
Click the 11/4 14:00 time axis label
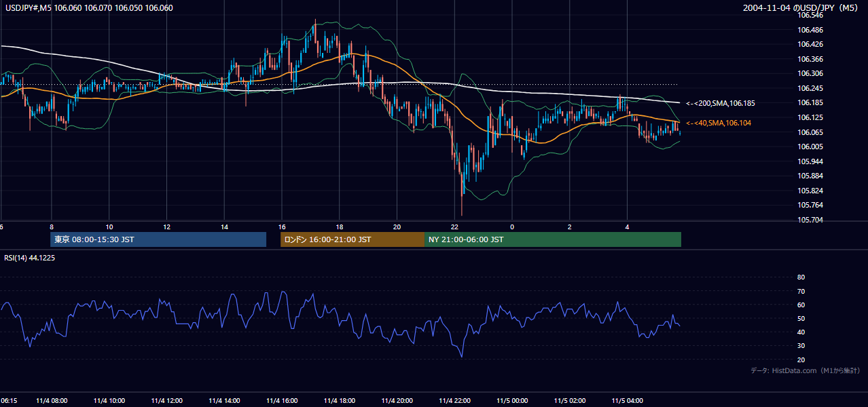(x=224, y=400)
